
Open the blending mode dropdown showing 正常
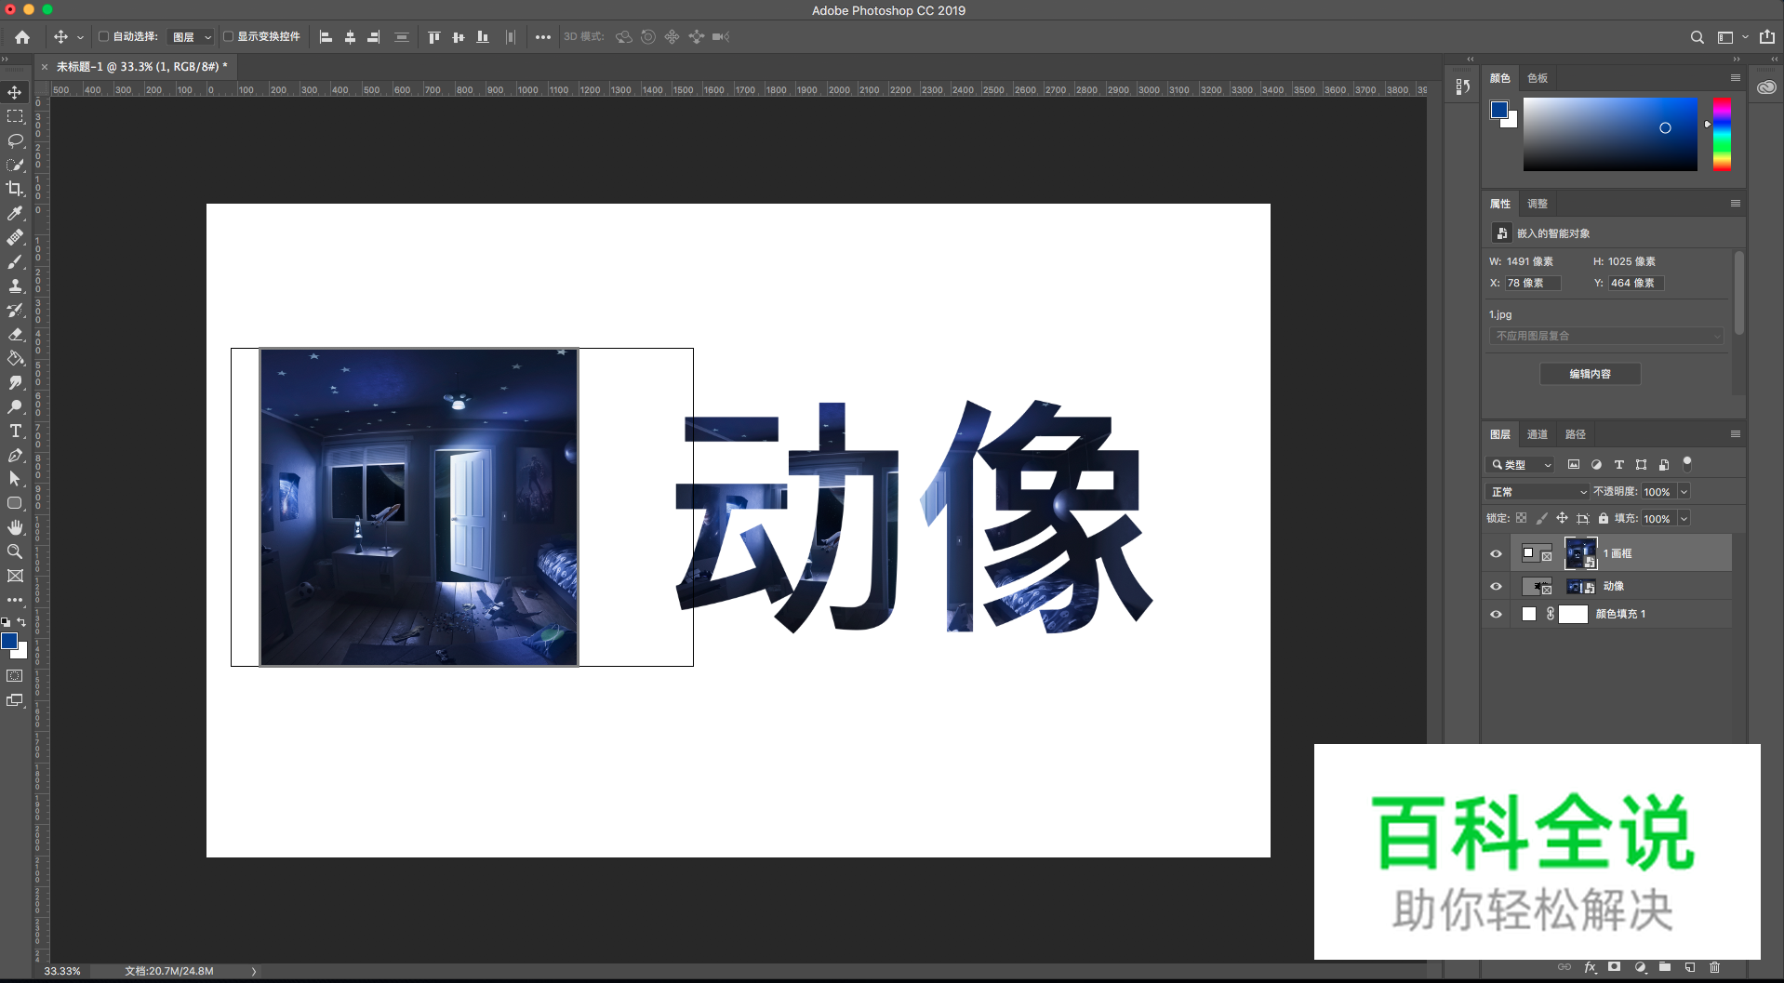tap(1537, 491)
